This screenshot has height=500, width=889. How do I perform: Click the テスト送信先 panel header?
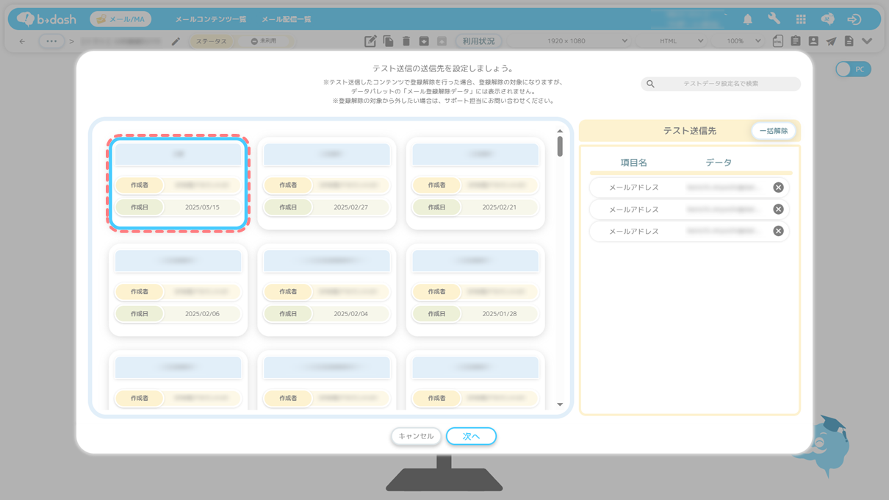(x=689, y=131)
